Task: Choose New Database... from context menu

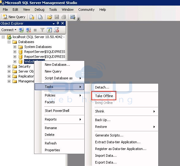Action: (x=59, y=65)
